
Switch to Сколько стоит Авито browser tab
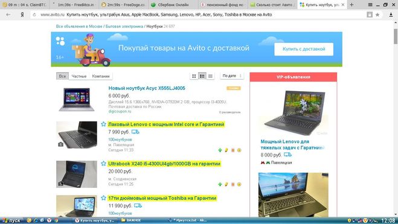pos(272,5)
